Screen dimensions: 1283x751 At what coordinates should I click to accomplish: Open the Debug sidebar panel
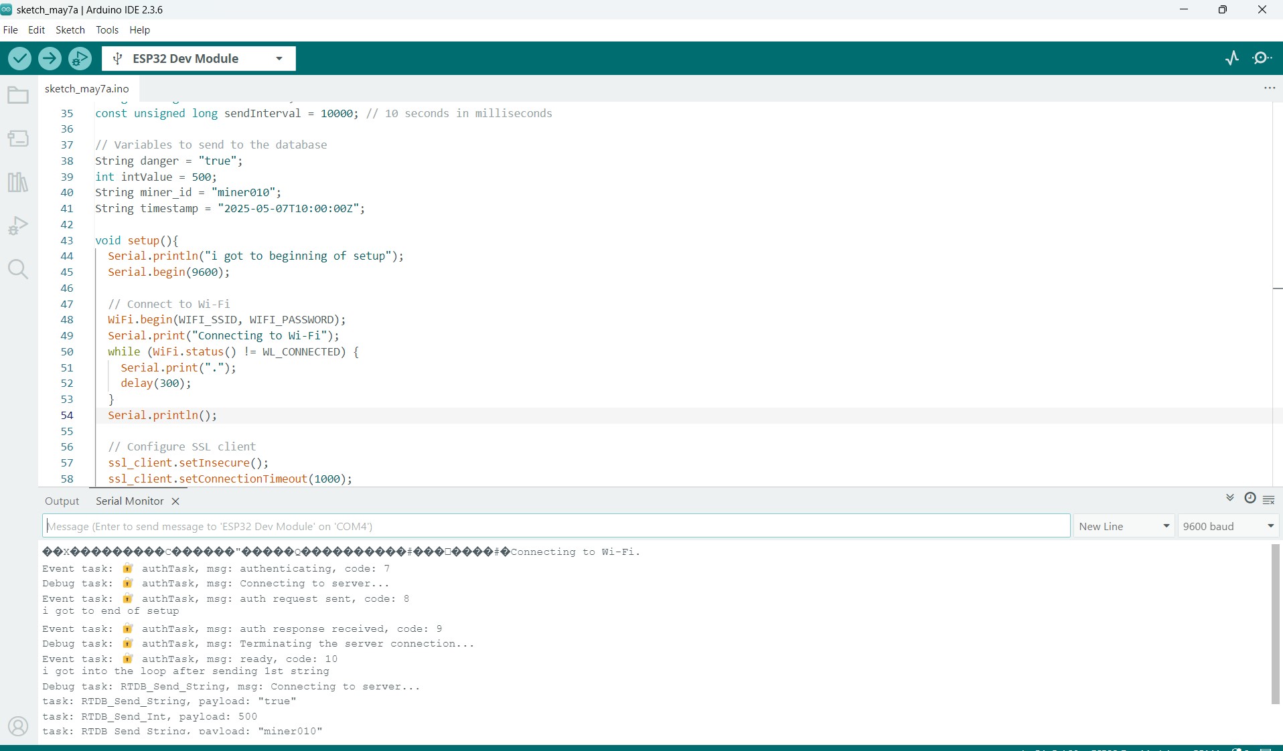pos(18,226)
